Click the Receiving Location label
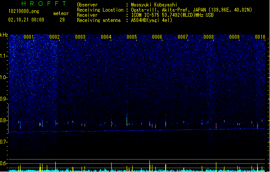The image size is (270, 172). click(100, 10)
